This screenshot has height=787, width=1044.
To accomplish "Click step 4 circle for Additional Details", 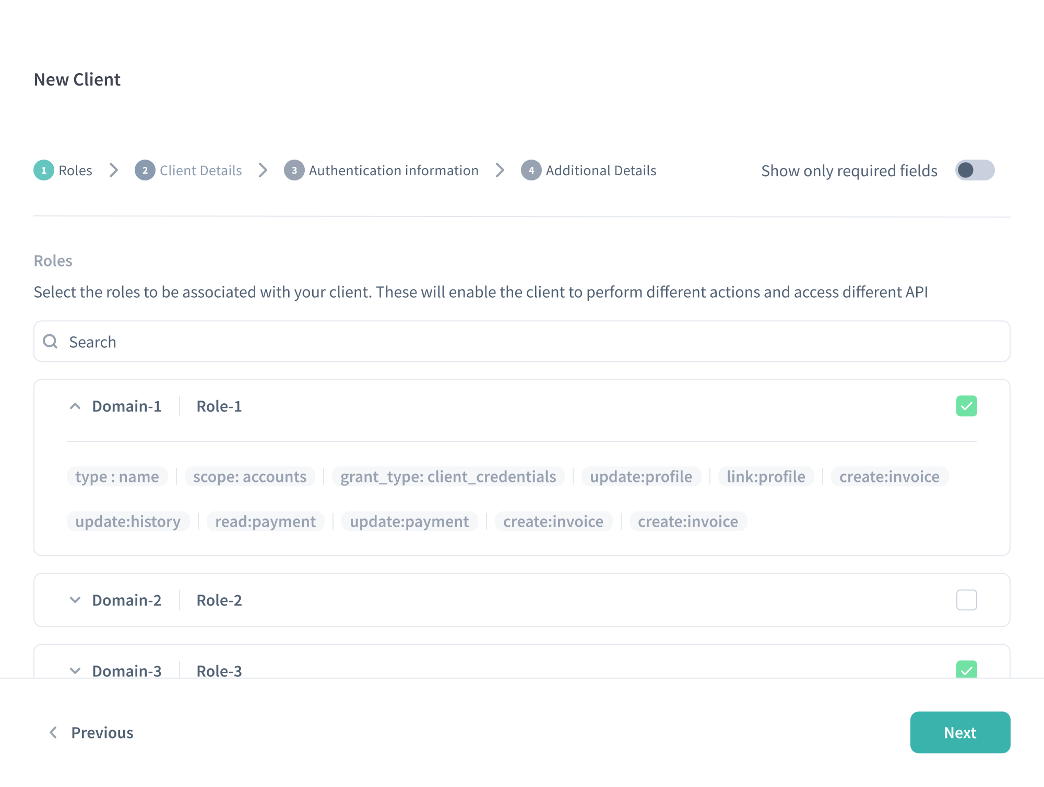I will 531,171.
